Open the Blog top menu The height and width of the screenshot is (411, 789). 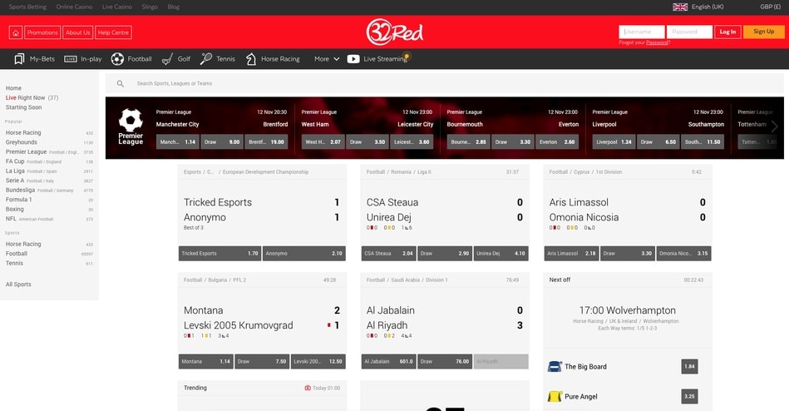(174, 7)
